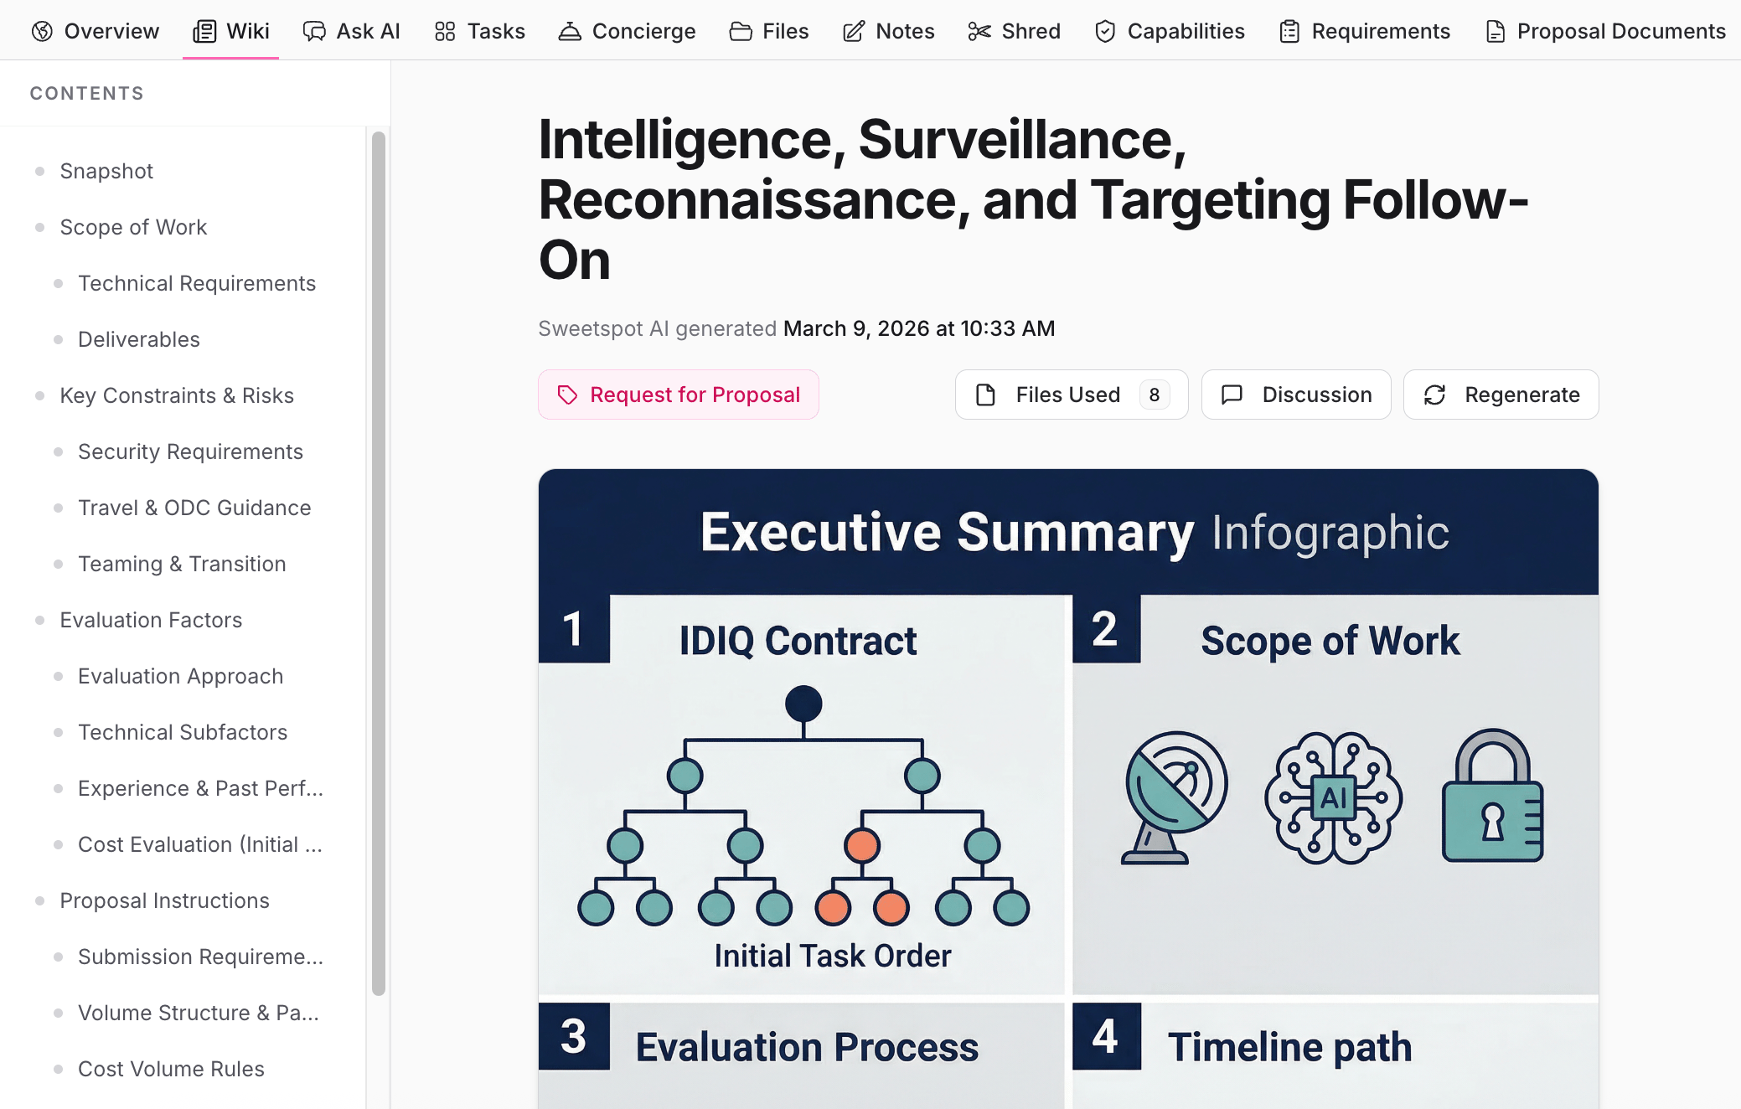Click the Shred scissors icon
1741x1109 pixels.
pos(979,32)
